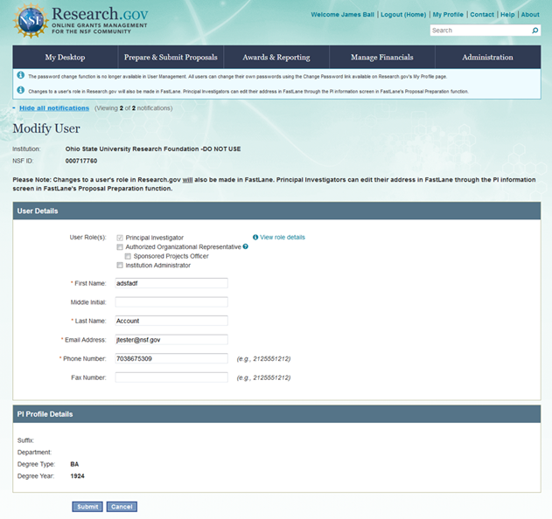
Task: Click the NSF logo icon
Action: 31,21
